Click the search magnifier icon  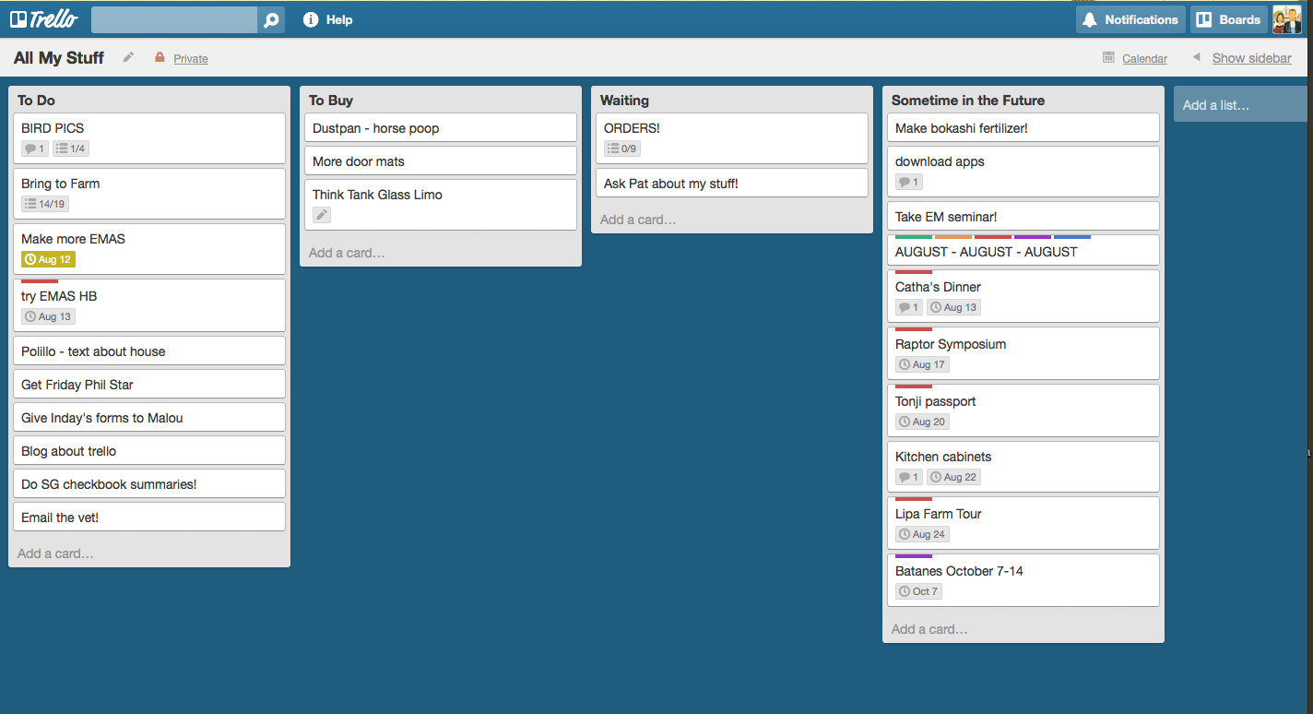click(271, 19)
